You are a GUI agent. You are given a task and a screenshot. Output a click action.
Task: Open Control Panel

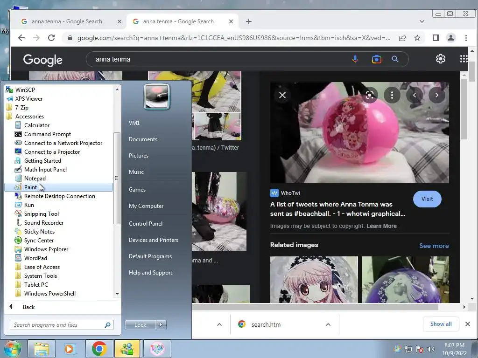146,223
